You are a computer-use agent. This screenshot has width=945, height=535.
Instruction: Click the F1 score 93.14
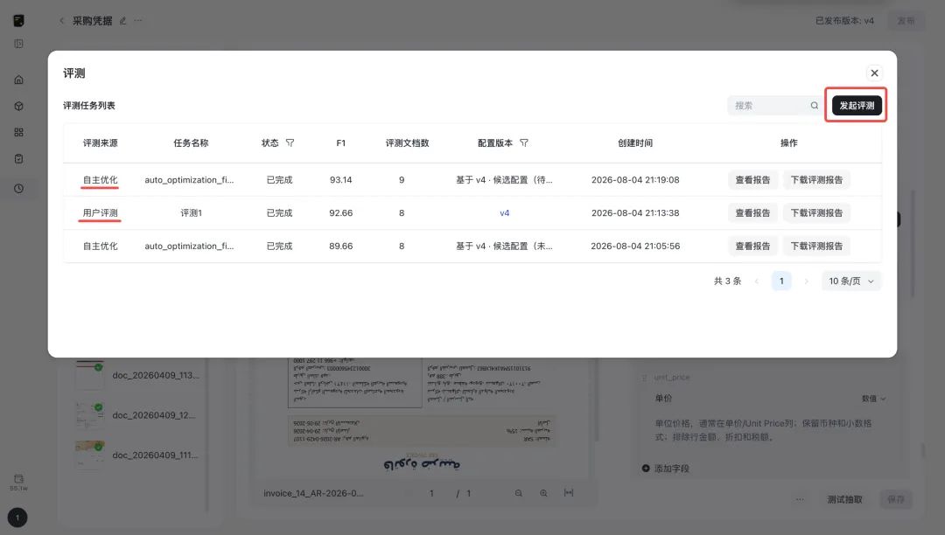341,180
